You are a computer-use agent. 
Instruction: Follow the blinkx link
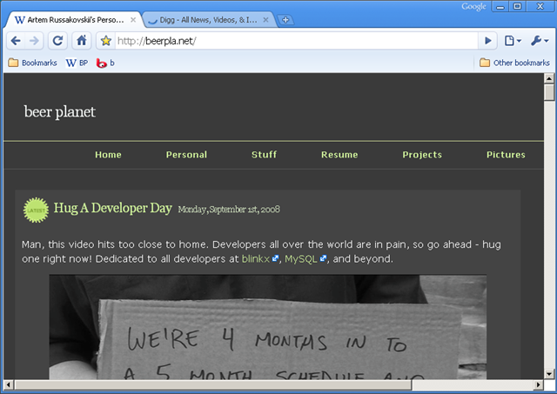click(x=256, y=259)
